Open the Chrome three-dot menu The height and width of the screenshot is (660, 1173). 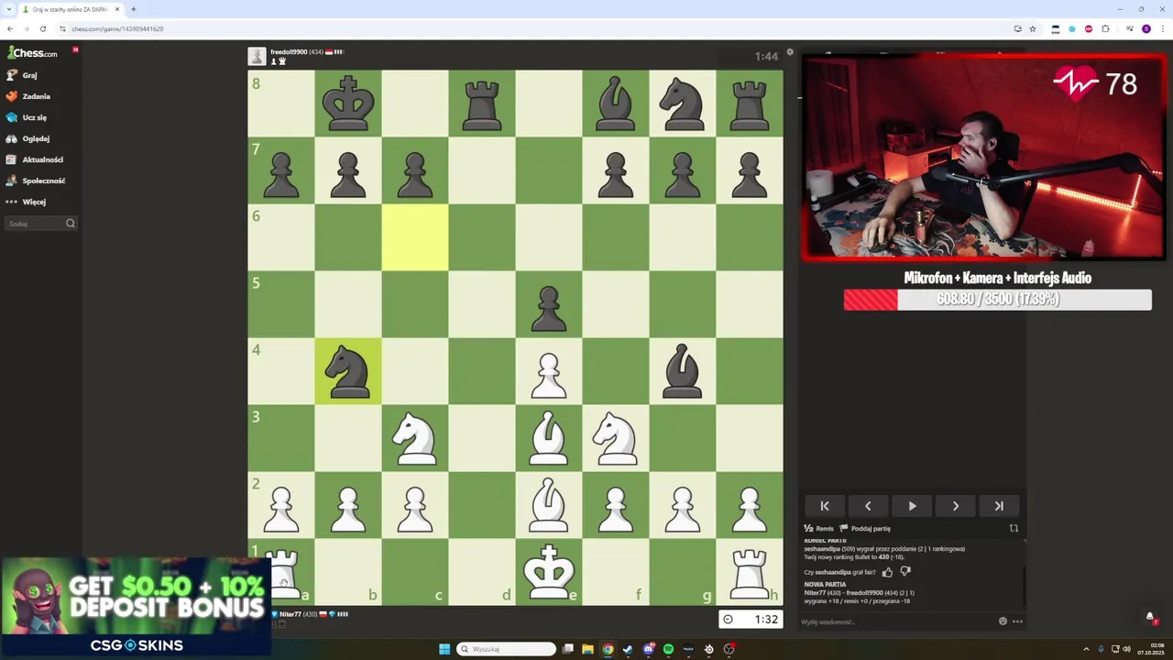(x=1162, y=28)
